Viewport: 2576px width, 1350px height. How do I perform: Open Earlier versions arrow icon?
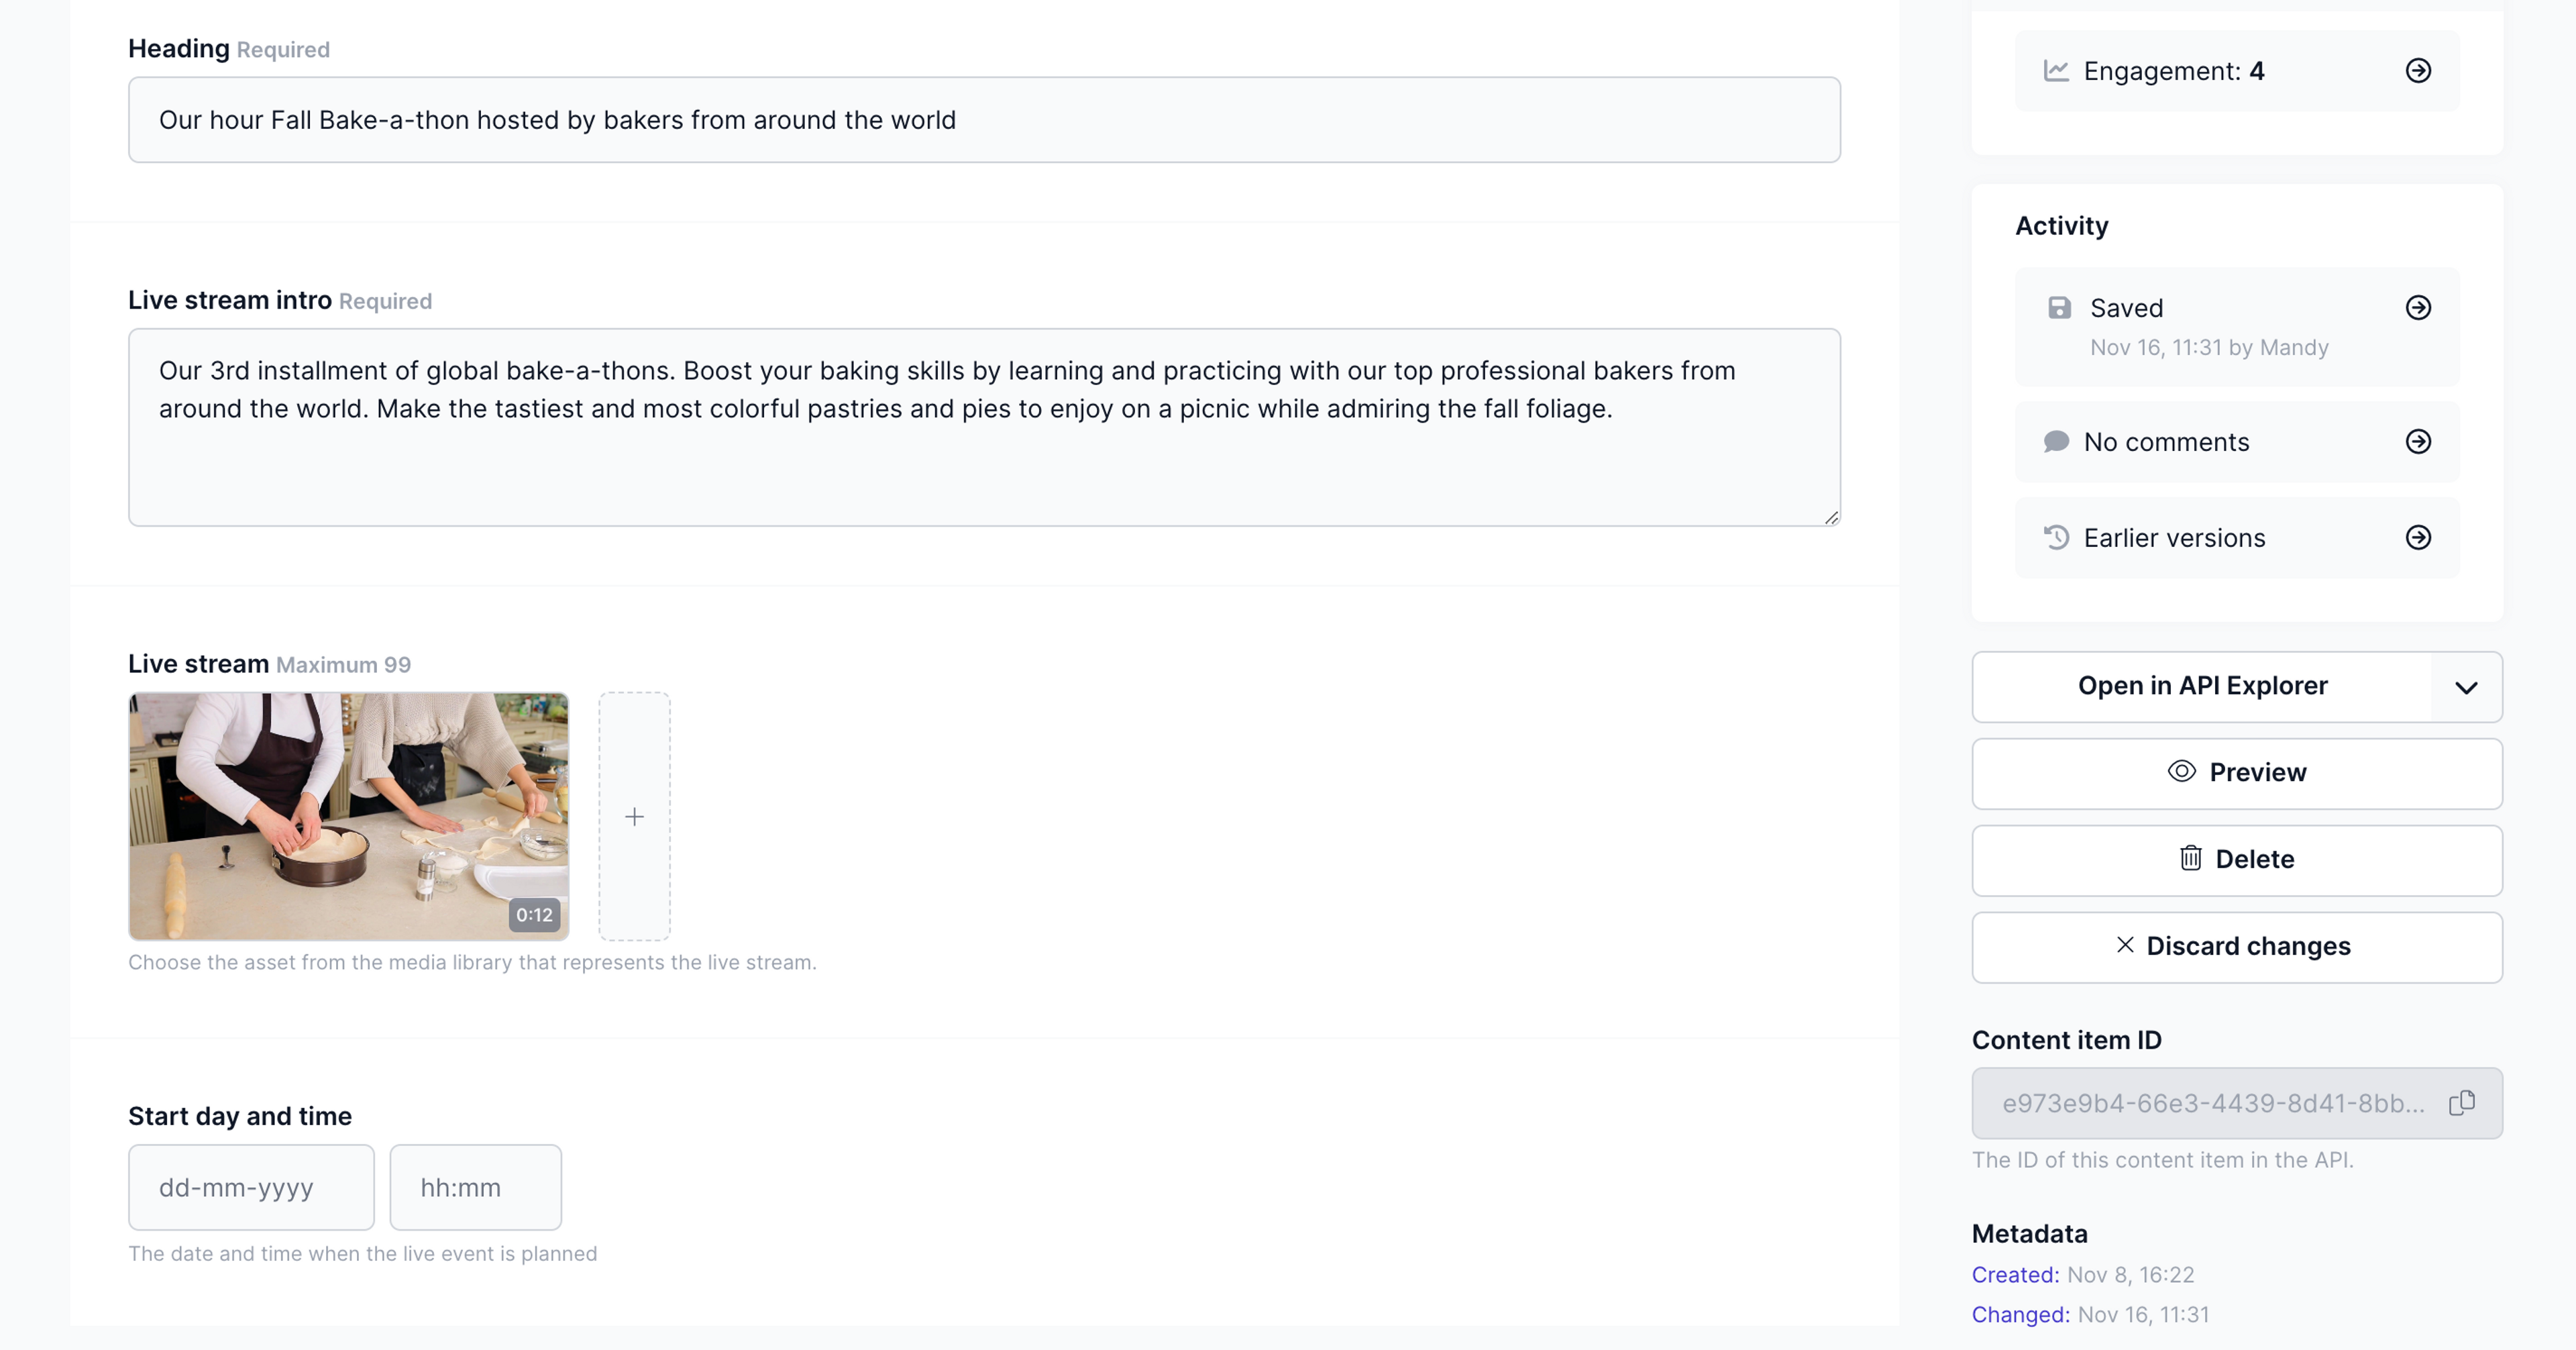[2418, 538]
